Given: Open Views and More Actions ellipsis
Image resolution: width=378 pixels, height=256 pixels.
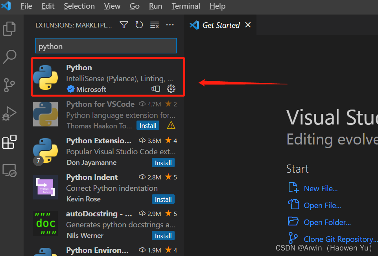Looking at the screenshot, I should pyautogui.click(x=170, y=25).
